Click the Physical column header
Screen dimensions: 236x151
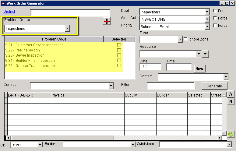pyautogui.click(x=87, y=95)
